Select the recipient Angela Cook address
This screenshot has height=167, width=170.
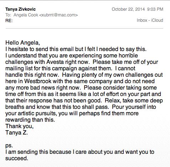point(46,15)
